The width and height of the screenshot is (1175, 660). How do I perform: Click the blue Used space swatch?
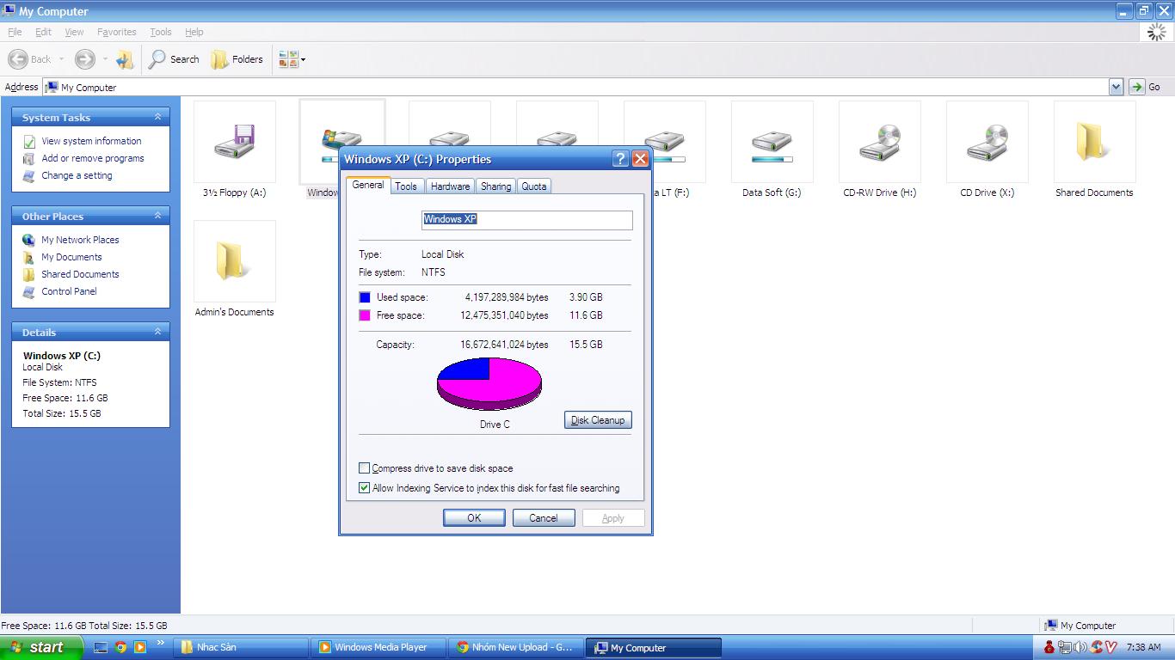(365, 297)
